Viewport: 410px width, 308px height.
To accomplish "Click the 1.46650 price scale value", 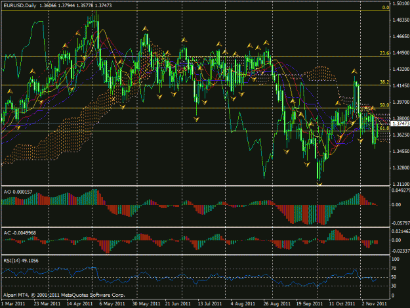I will coord(401,36).
